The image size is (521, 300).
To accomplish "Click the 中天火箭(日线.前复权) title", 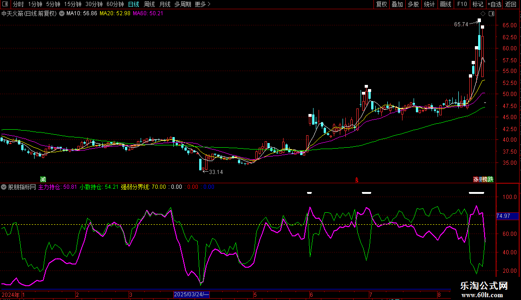I will [29, 14].
